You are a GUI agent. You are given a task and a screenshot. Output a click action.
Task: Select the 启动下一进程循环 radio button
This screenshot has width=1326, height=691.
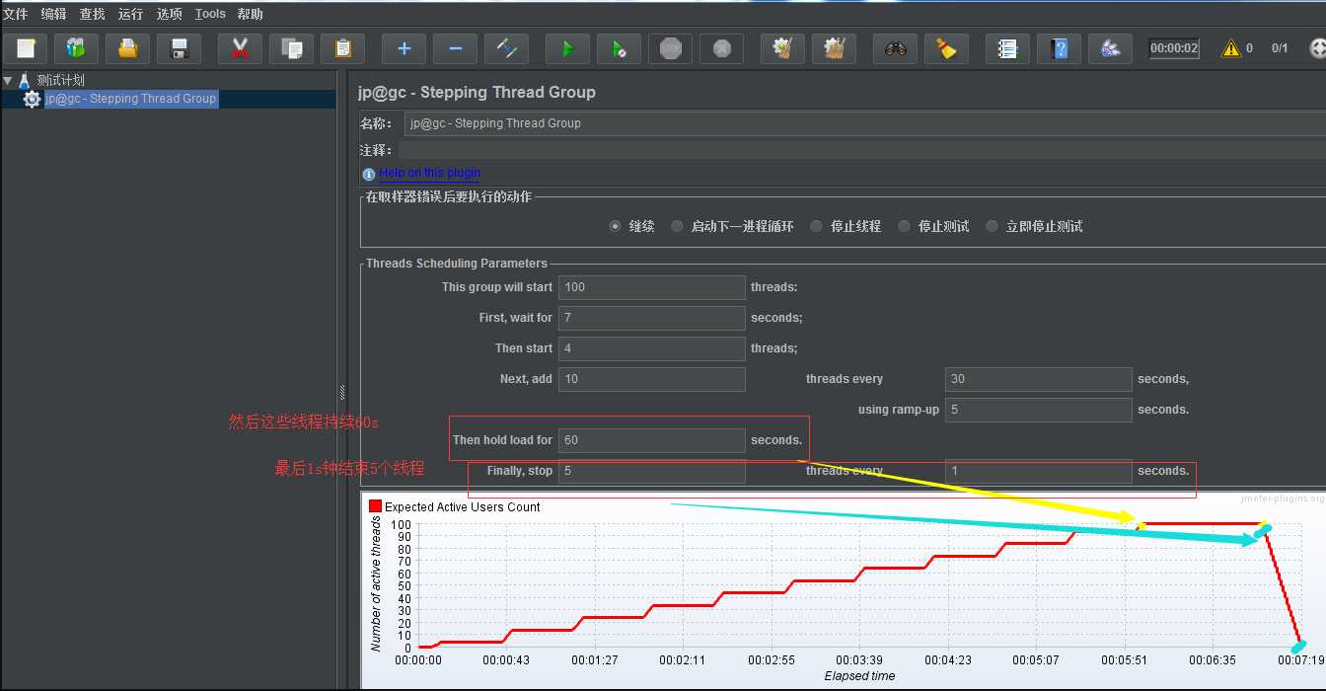tap(677, 226)
